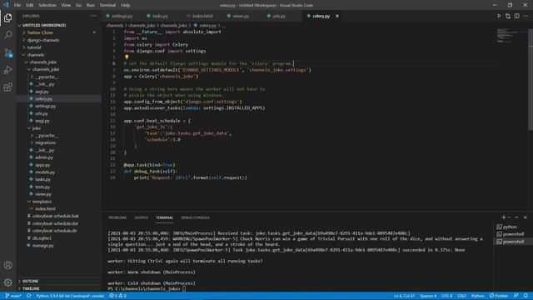Click the feedback icon in status bar
This screenshot has width=533, height=300.
coord(516,296)
